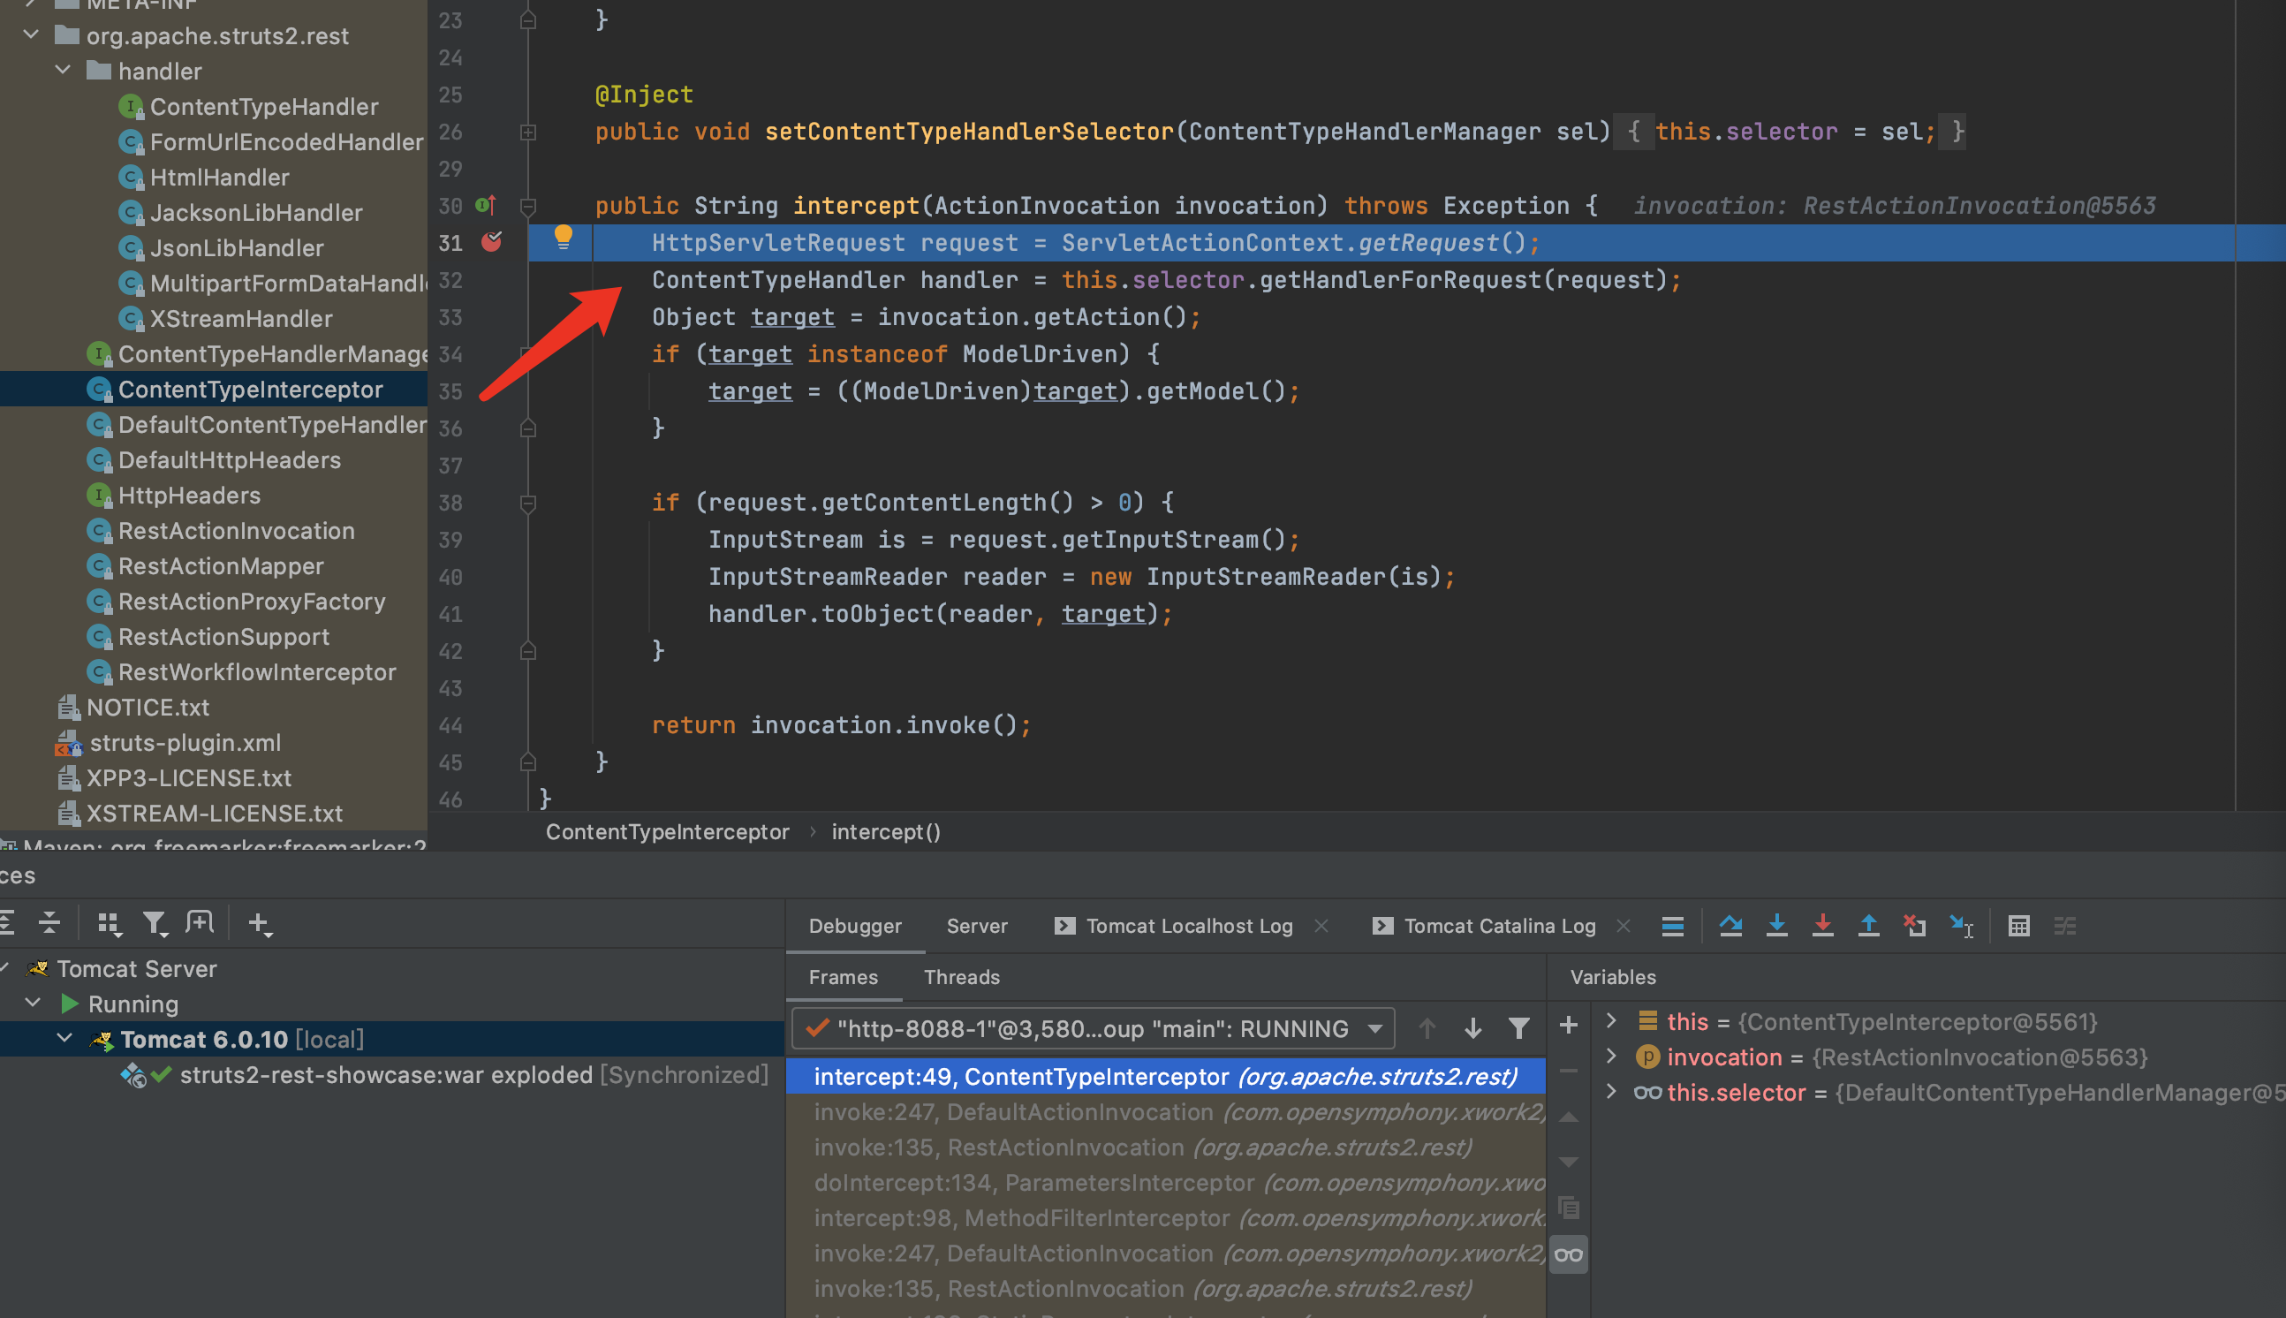Select the previous frame with the up arrow
The height and width of the screenshot is (1318, 2286).
click(x=1427, y=1028)
